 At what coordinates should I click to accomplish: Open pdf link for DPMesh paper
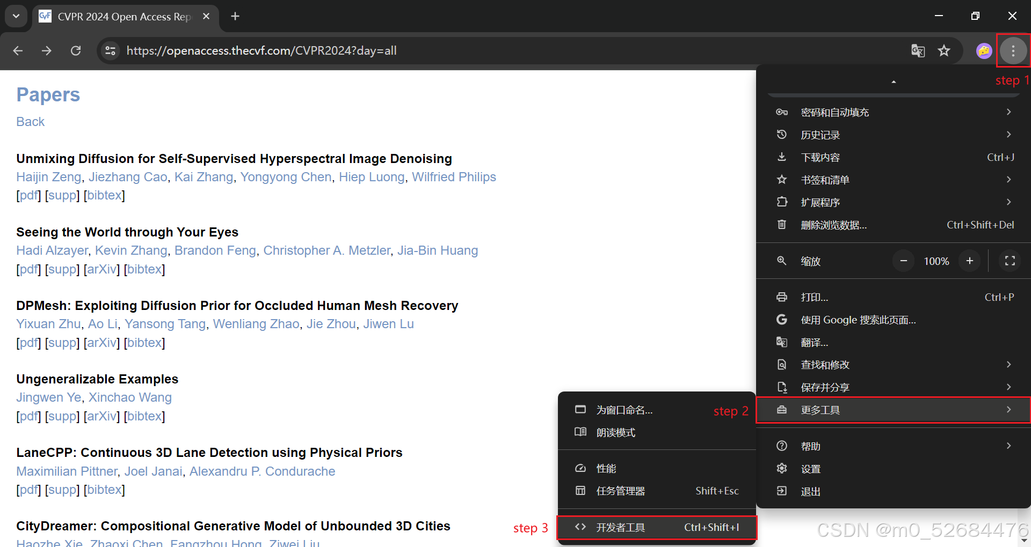click(x=29, y=343)
